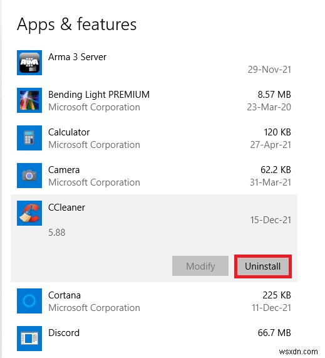Click the Camera app name
The height and width of the screenshot is (358, 325).
[x=64, y=170]
